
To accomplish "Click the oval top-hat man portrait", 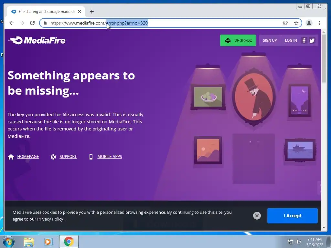I will coord(254,97).
